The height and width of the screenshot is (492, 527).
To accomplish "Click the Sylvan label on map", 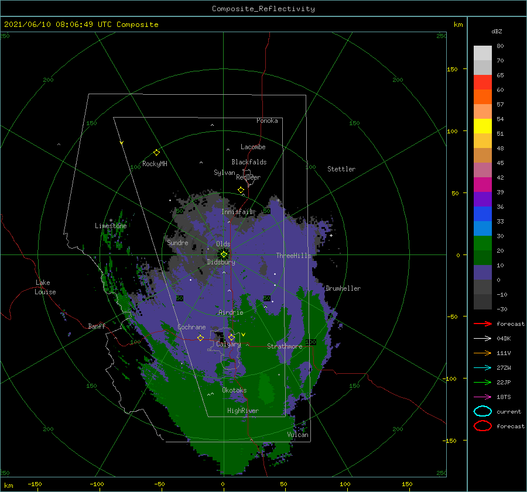I will point(224,173).
